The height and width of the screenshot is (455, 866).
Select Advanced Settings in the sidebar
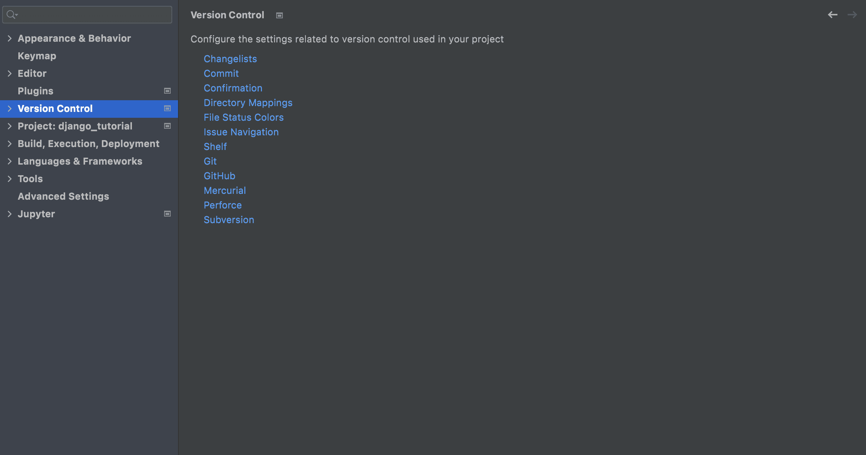[x=63, y=196]
